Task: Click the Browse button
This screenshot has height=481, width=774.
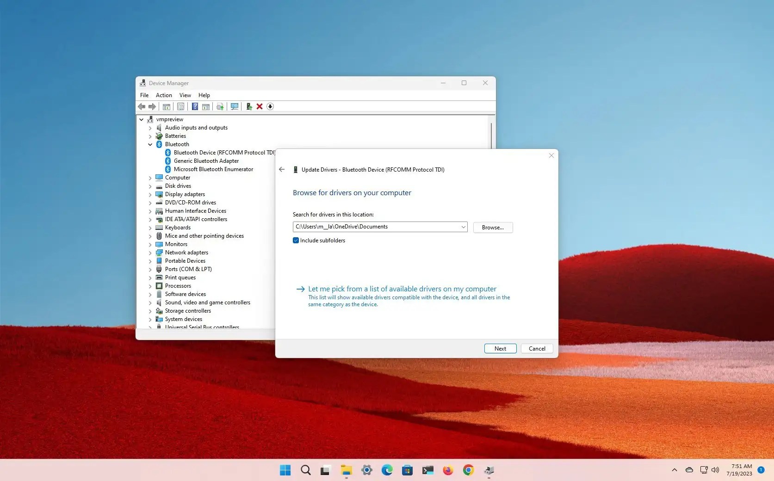Action: (492, 227)
